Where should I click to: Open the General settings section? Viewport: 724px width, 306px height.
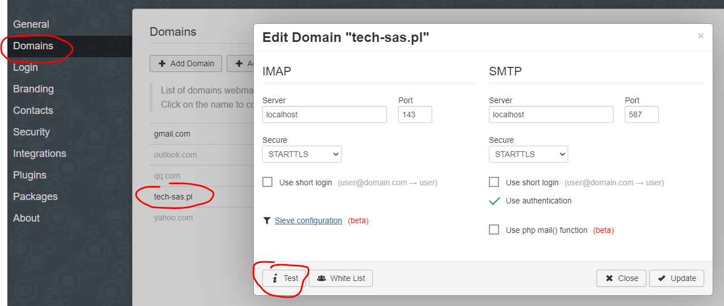tap(31, 24)
